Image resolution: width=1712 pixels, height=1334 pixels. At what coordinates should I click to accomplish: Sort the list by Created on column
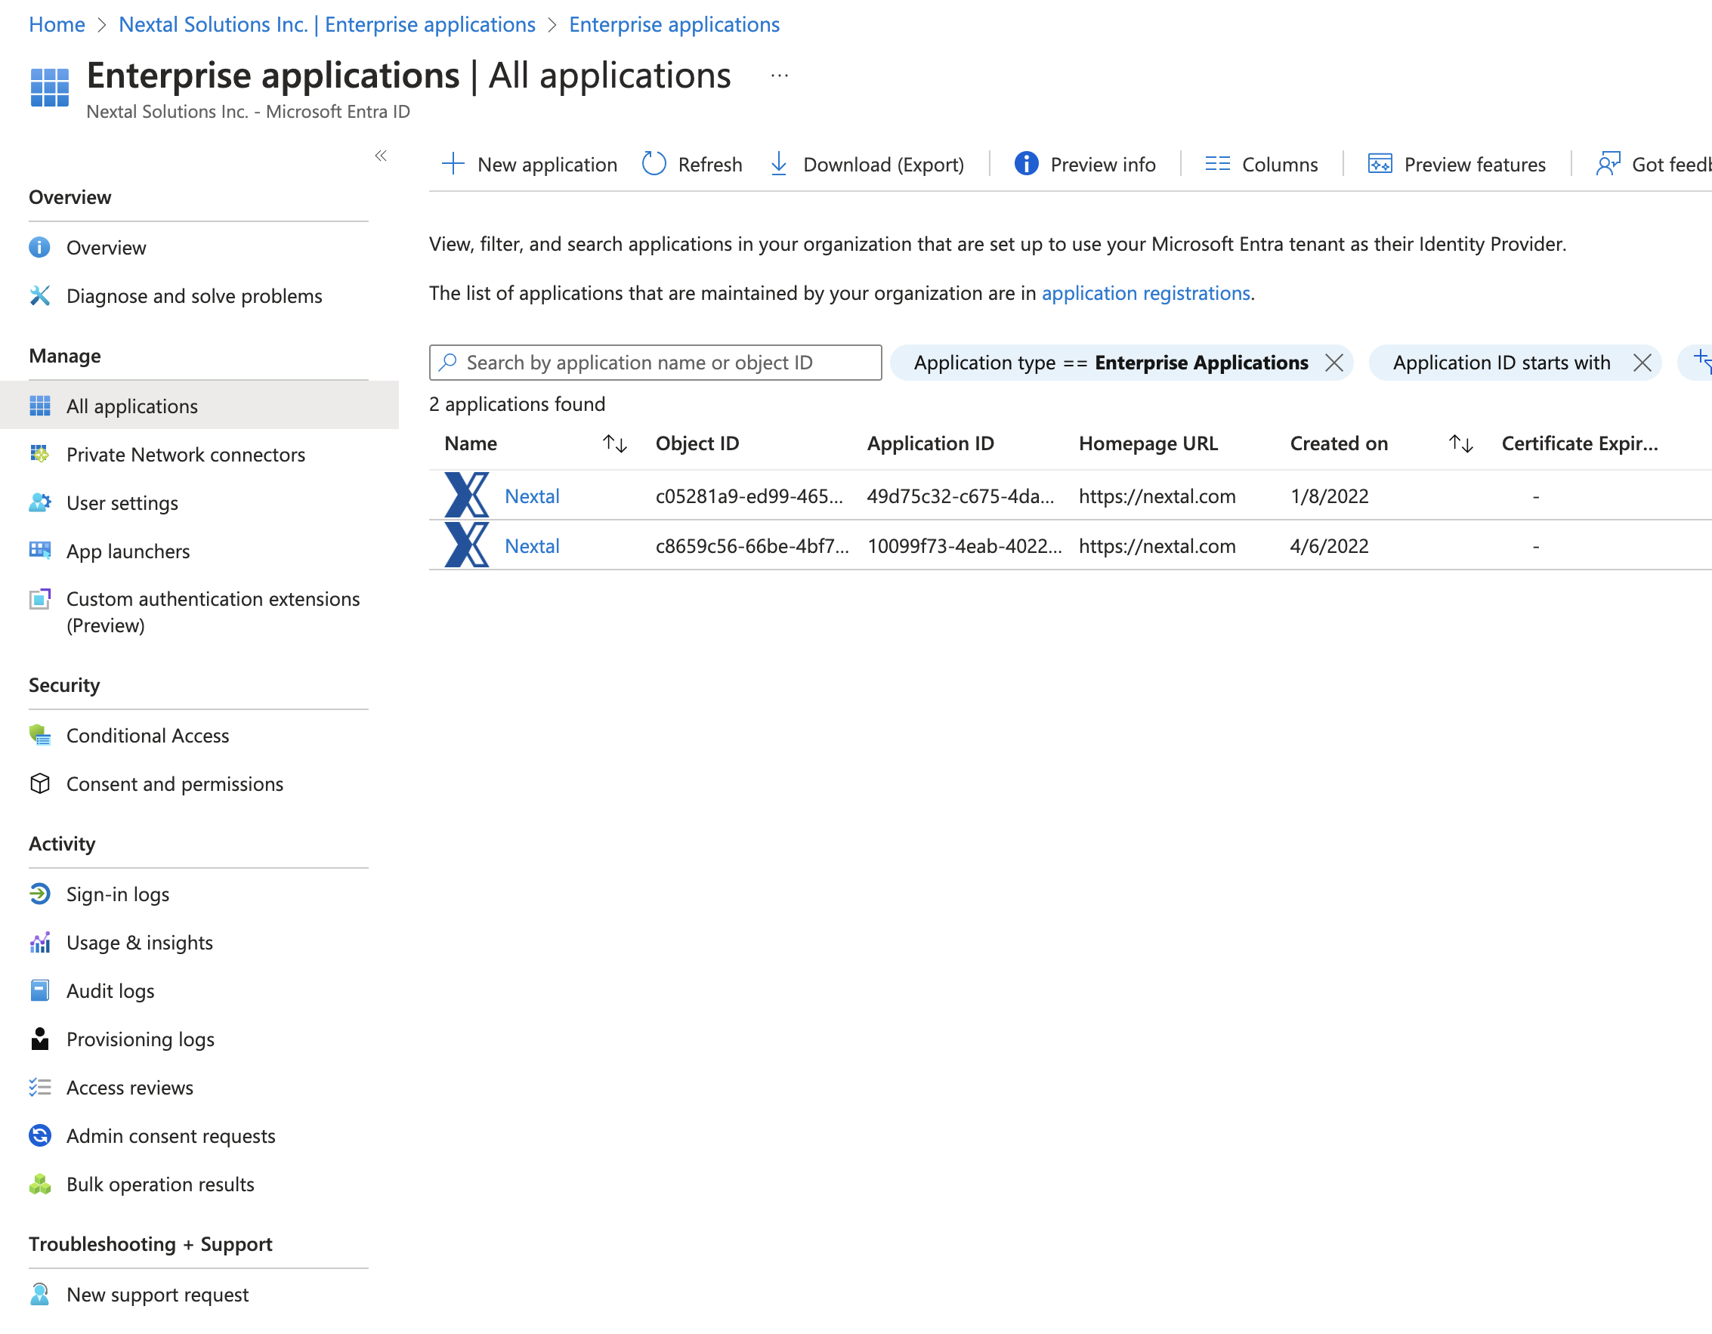click(1460, 444)
